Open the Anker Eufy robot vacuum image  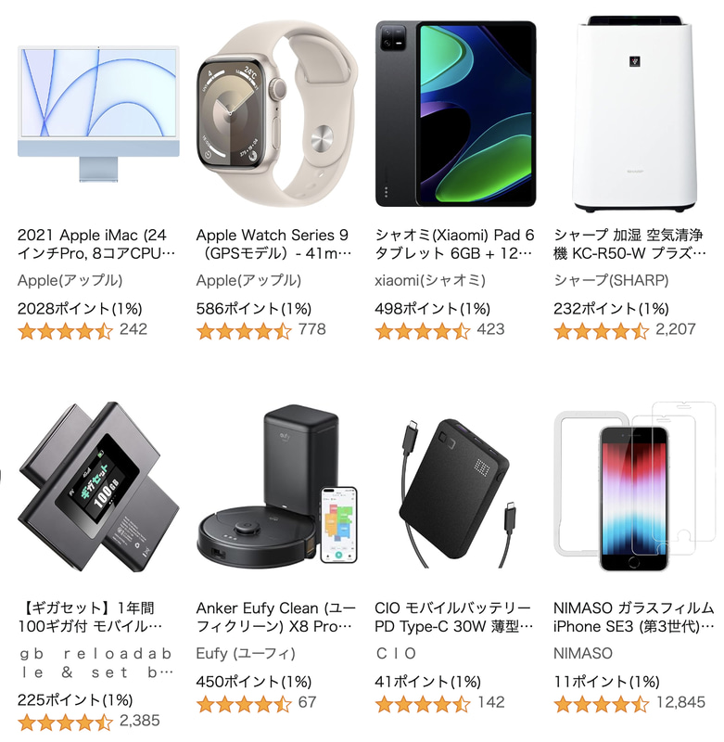click(277, 486)
